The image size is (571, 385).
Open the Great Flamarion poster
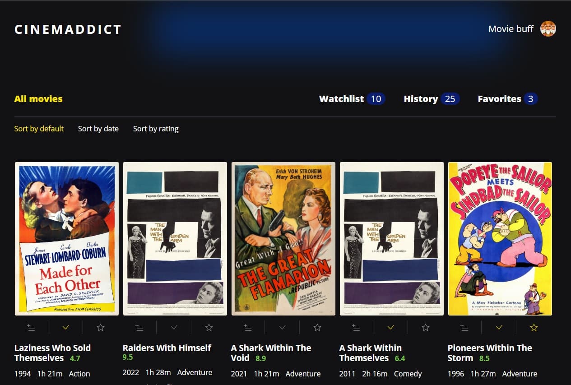click(283, 238)
